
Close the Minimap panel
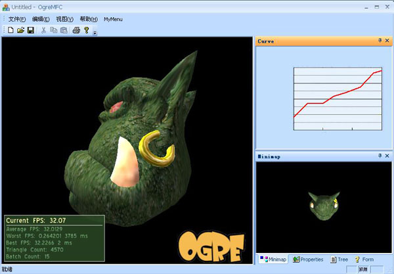[x=387, y=156]
